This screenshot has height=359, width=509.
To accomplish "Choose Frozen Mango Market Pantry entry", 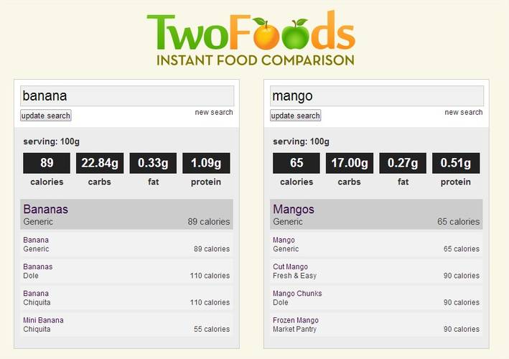I will pos(376,325).
